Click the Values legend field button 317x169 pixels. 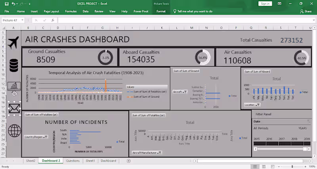point(147,87)
